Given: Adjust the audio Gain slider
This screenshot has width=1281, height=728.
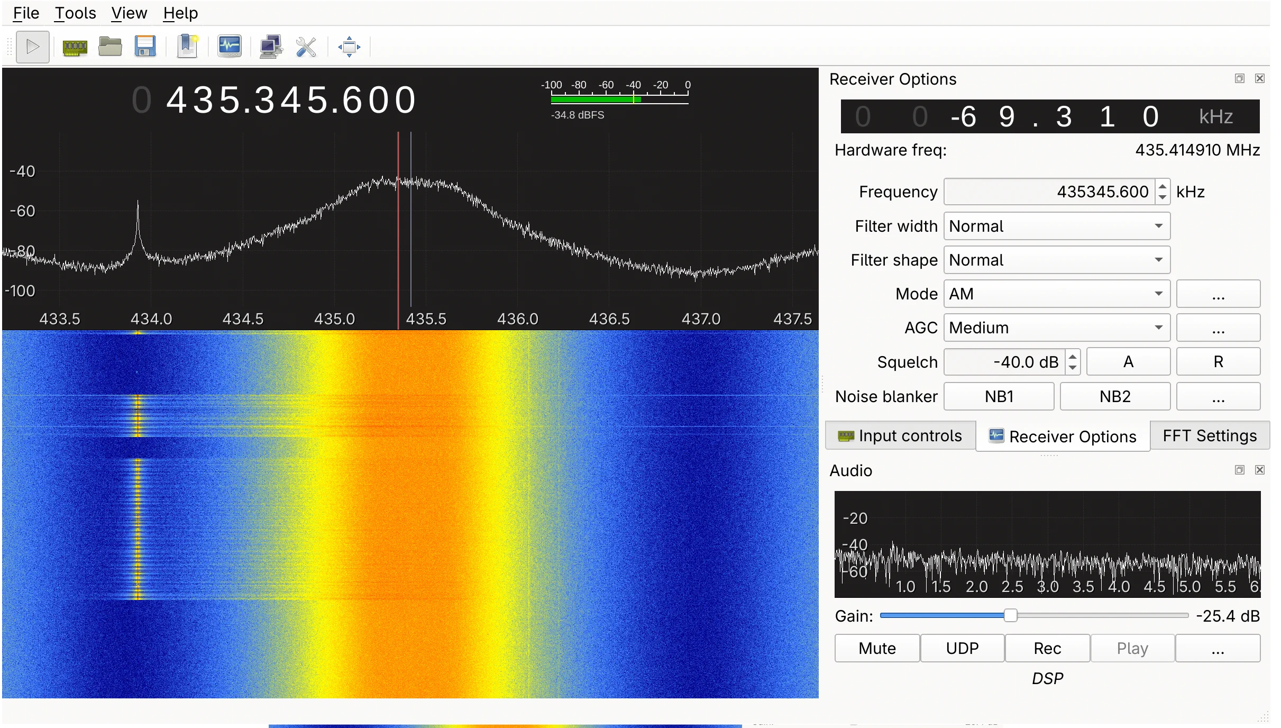Looking at the screenshot, I should pyautogui.click(x=1011, y=615).
